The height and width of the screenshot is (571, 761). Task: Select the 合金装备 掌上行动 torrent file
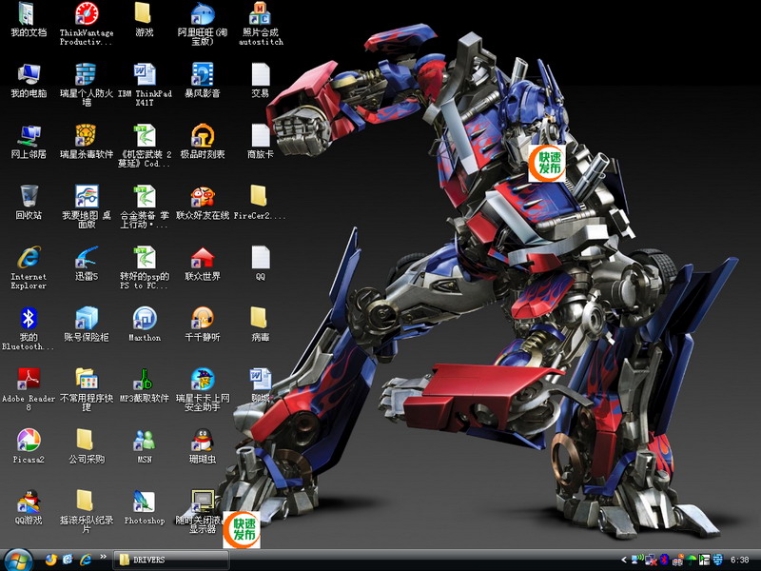(x=145, y=207)
